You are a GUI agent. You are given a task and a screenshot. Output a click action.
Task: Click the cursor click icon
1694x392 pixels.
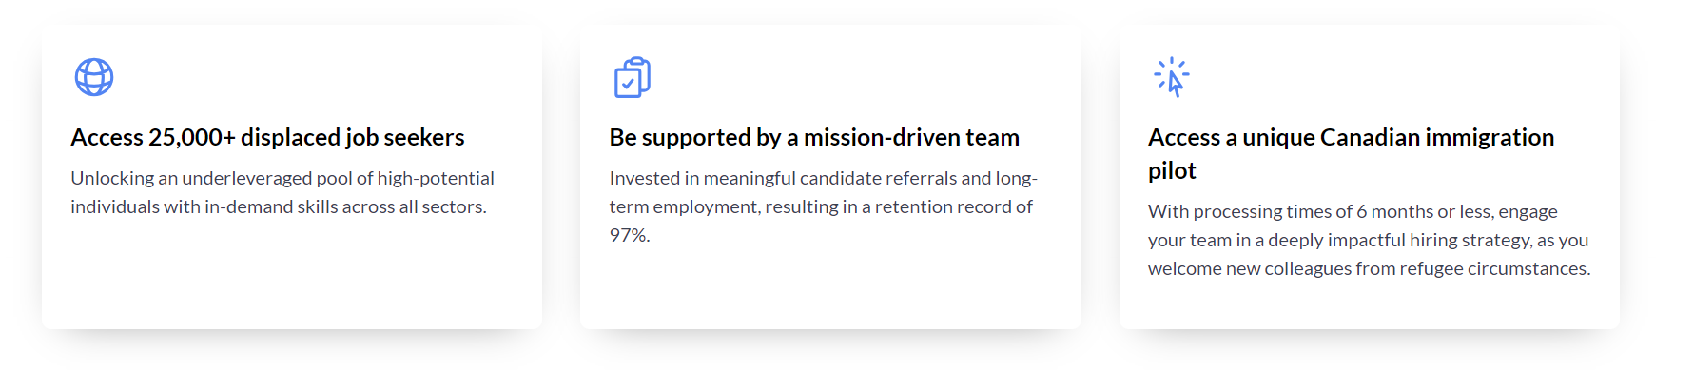click(1172, 77)
